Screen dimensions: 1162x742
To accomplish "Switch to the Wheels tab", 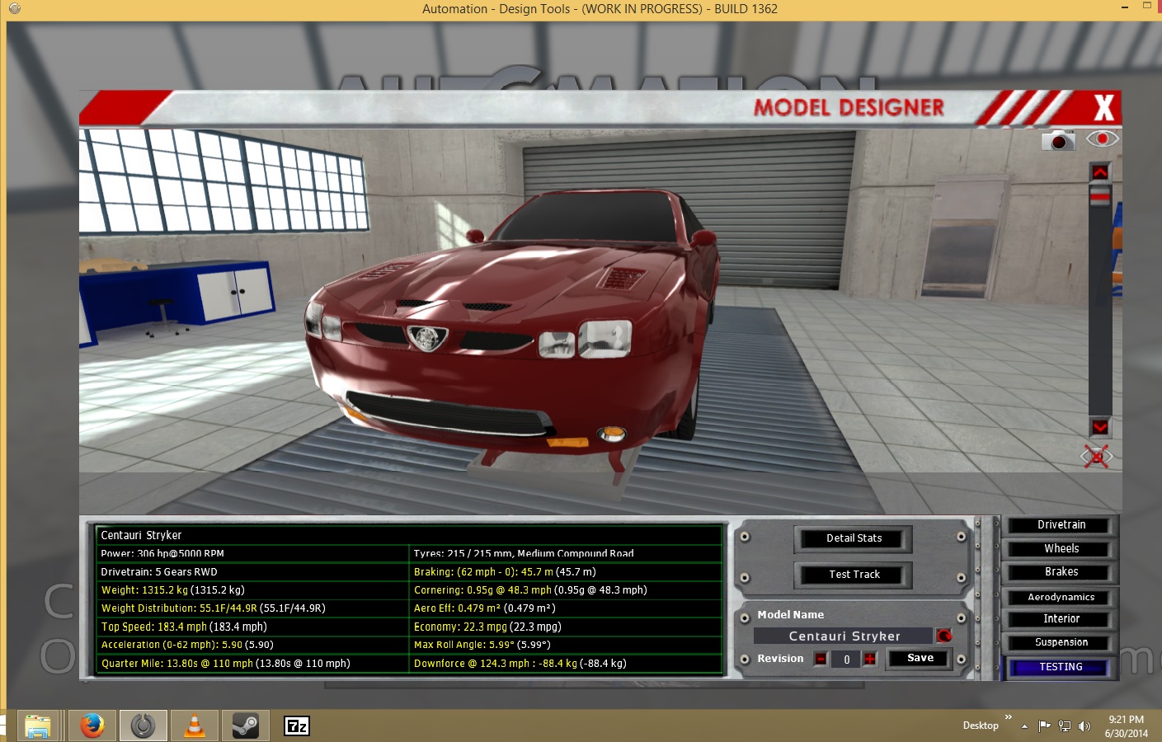I will (1061, 548).
